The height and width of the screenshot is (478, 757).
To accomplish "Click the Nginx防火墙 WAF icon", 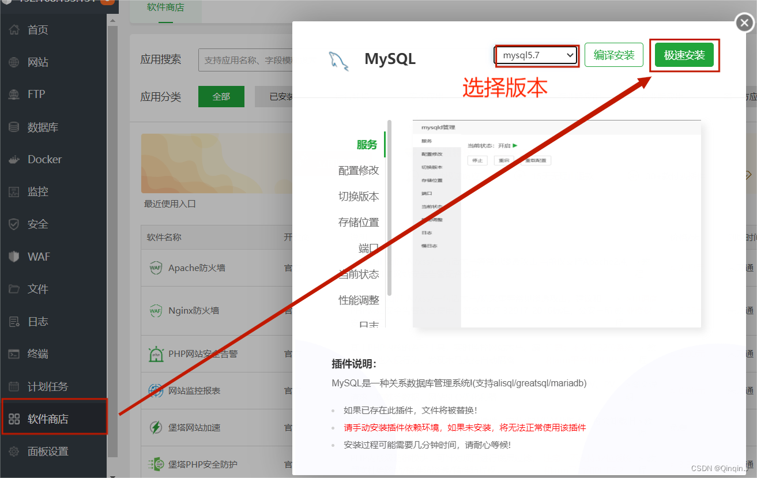I will (x=156, y=311).
